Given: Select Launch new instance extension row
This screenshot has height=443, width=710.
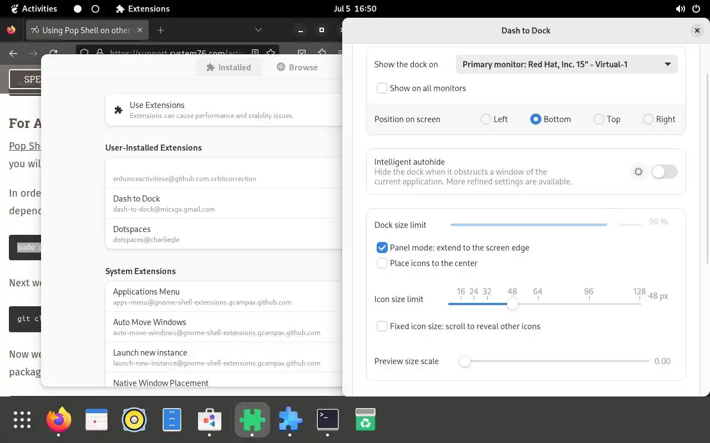Looking at the screenshot, I should pos(224,357).
